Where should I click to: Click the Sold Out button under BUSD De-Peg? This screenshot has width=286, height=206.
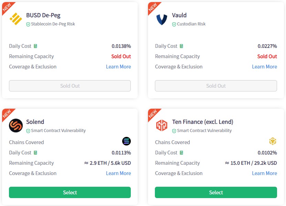point(70,86)
